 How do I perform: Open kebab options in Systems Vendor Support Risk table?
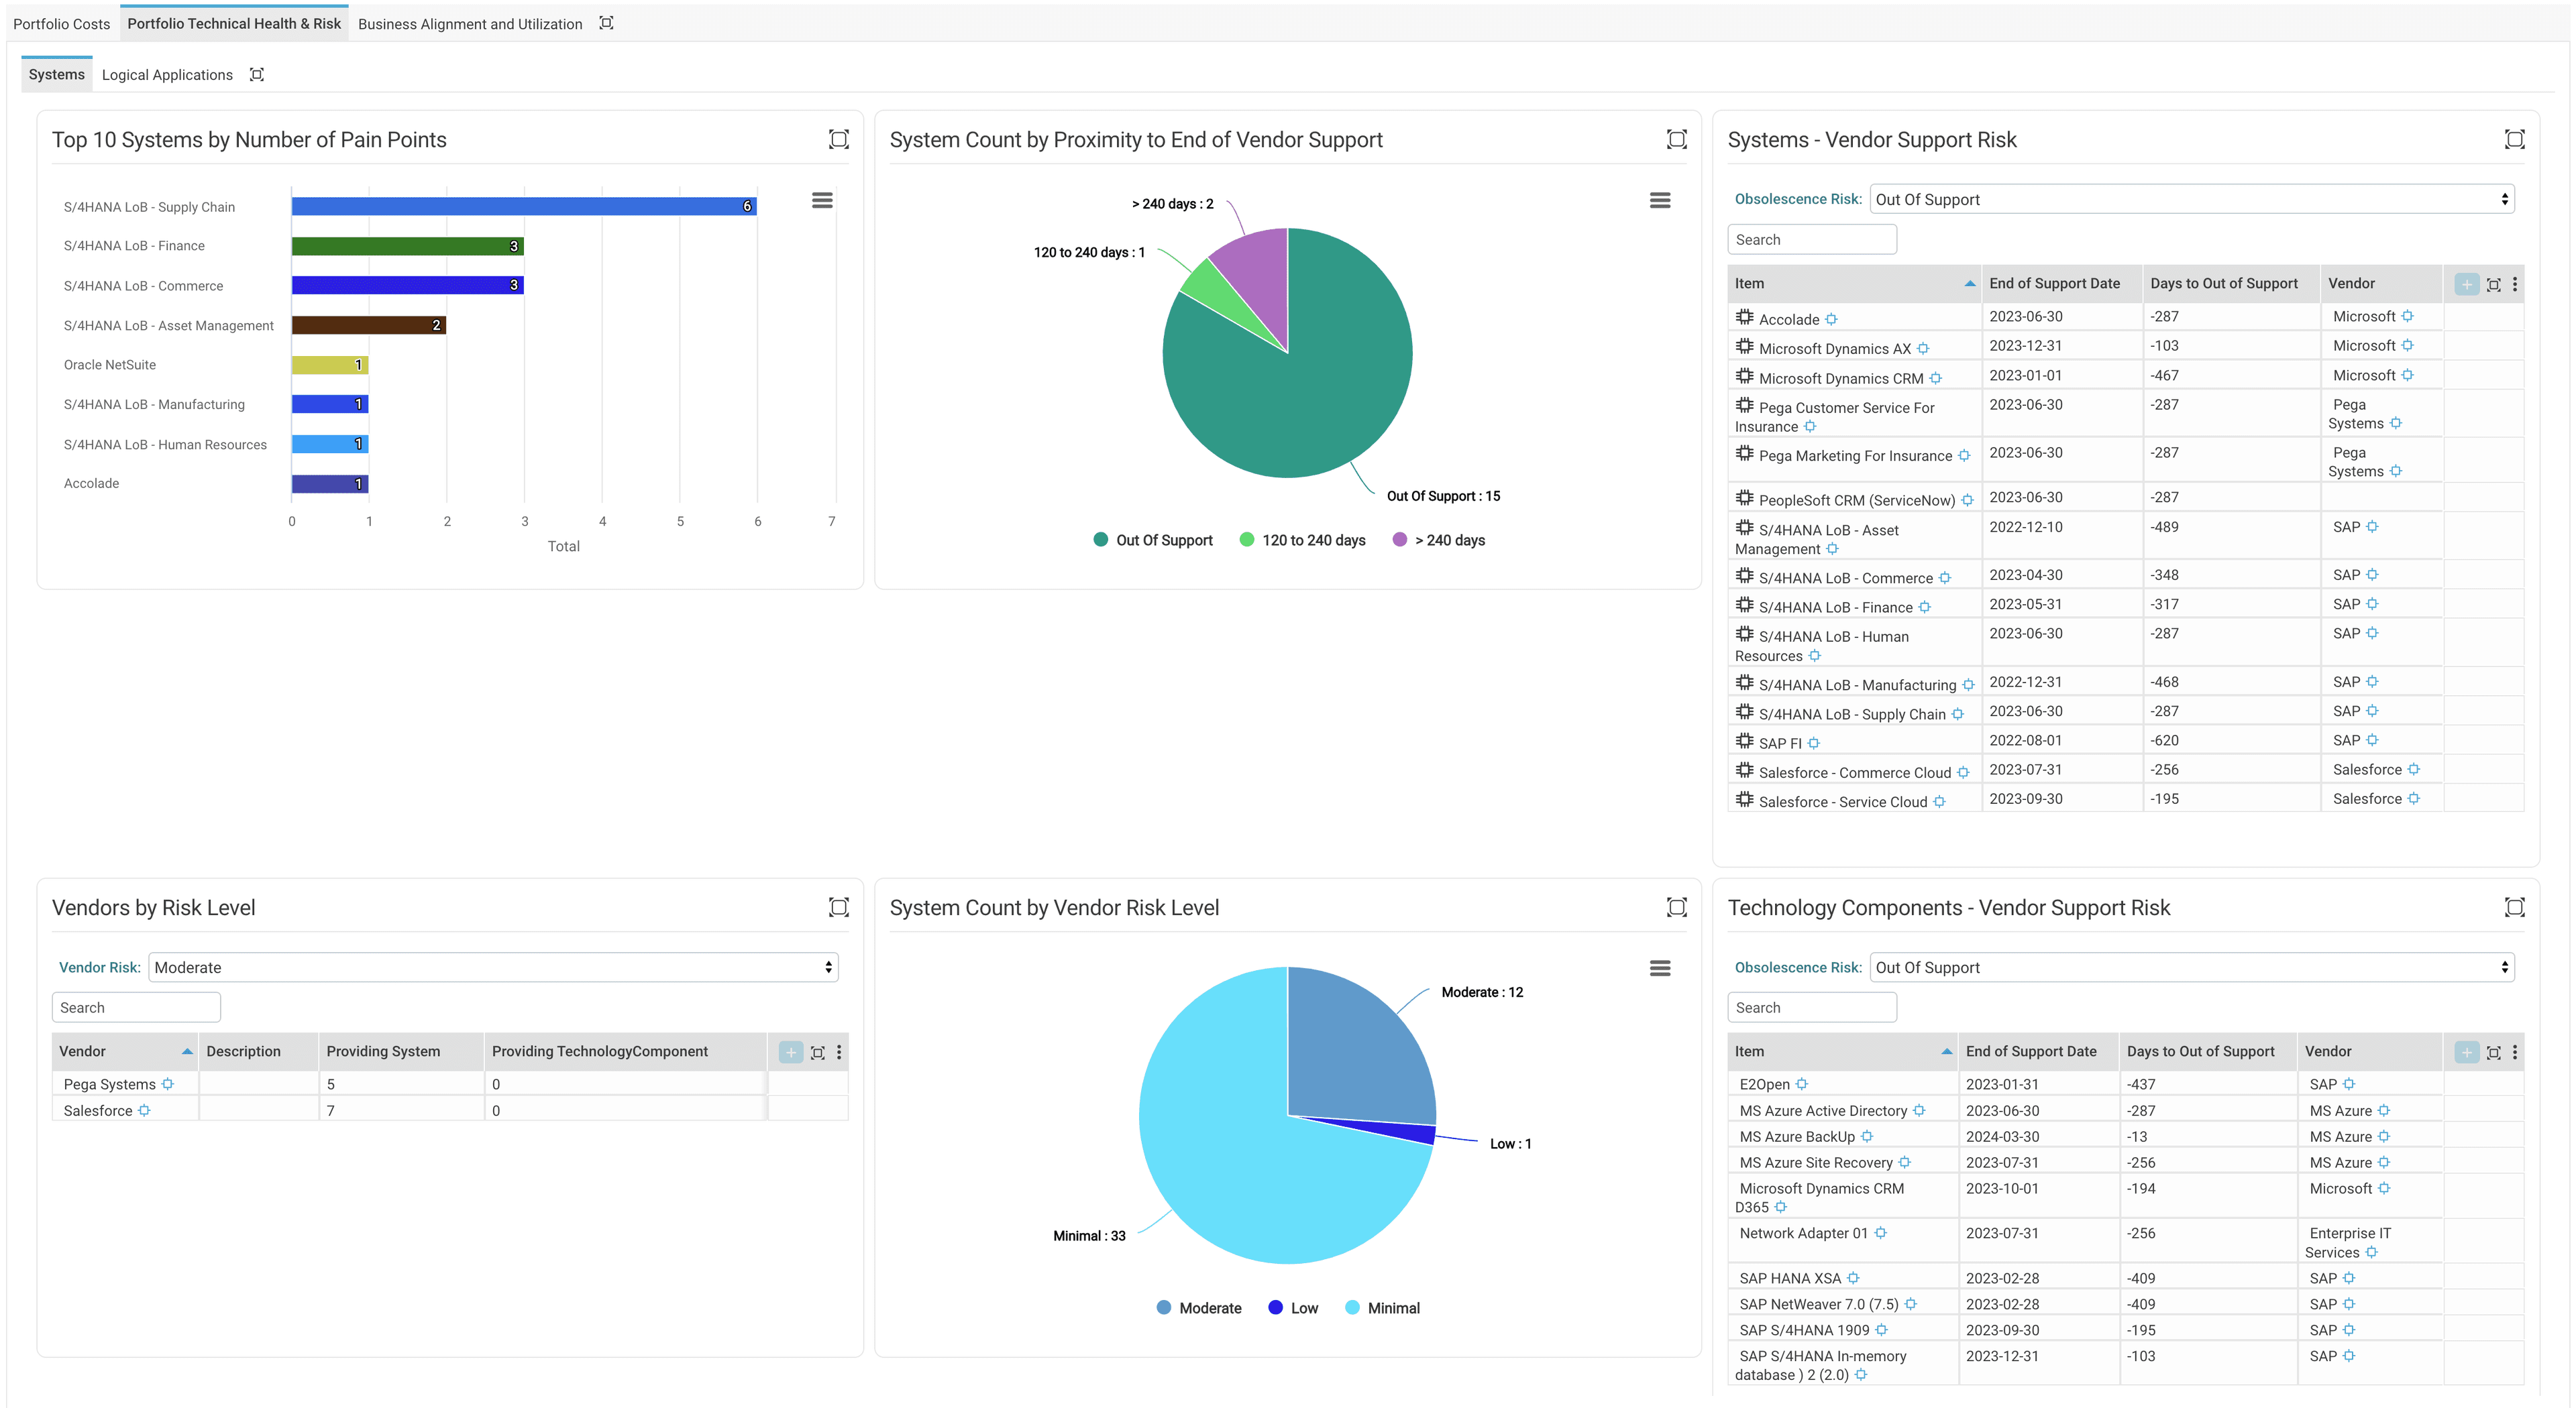tap(2515, 285)
